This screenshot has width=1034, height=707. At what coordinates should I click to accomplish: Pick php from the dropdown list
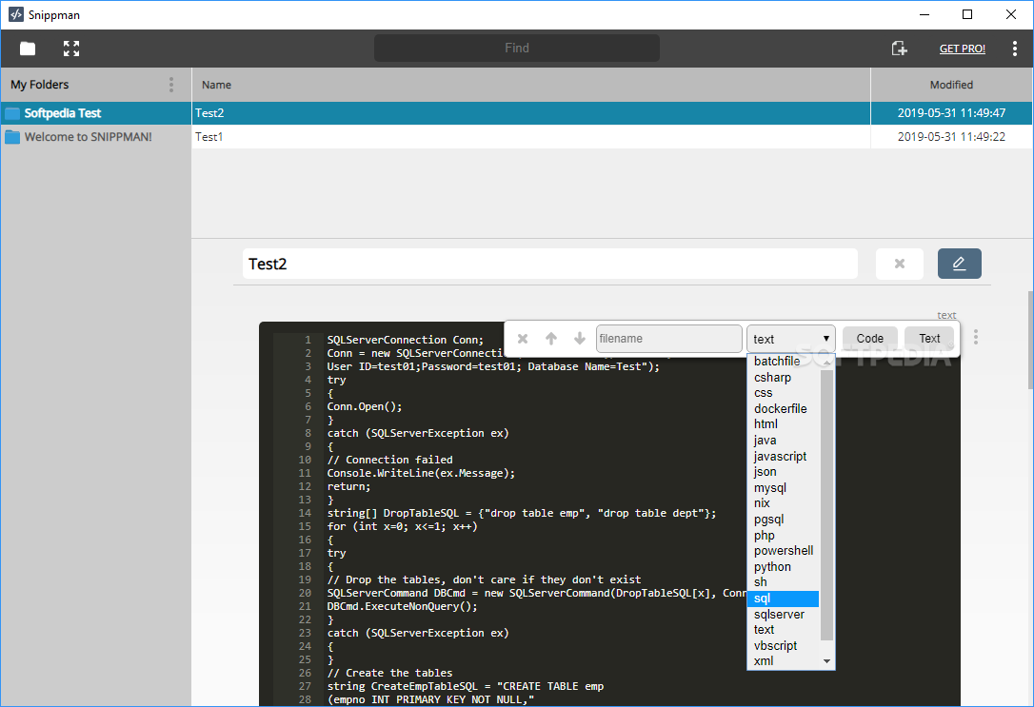[784, 535]
